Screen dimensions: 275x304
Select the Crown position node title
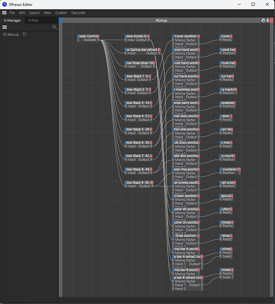pyautogui.click(x=186, y=196)
